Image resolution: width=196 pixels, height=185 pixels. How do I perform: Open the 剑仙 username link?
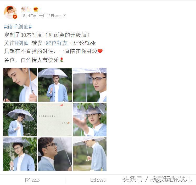point(26,9)
